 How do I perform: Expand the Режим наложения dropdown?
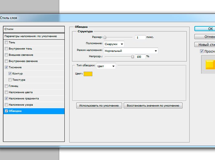click(x=131, y=51)
